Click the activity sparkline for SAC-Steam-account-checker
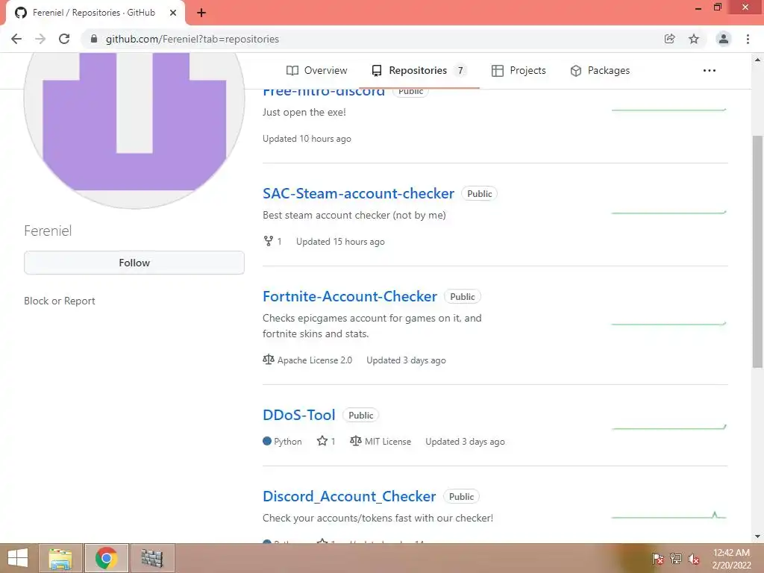Viewport: 764px width, 573px height. tap(669, 213)
